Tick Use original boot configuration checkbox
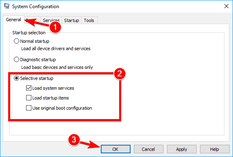 [x=29, y=108]
